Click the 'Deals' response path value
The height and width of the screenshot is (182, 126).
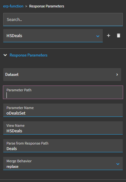(x=12, y=149)
